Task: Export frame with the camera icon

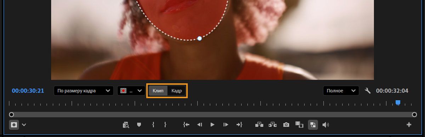Action: [x=286, y=125]
